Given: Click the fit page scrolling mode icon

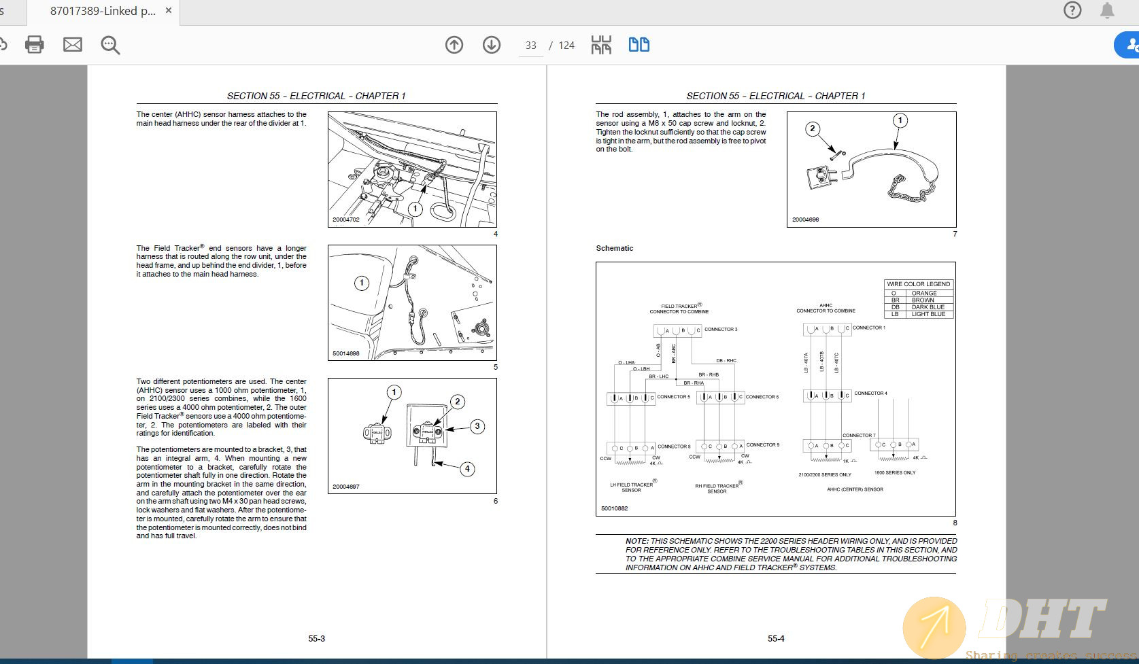Looking at the screenshot, I should point(601,45).
